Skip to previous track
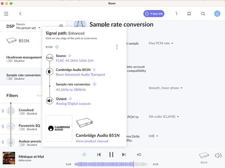The height and width of the screenshot is (168, 225). [x=99, y=155]
